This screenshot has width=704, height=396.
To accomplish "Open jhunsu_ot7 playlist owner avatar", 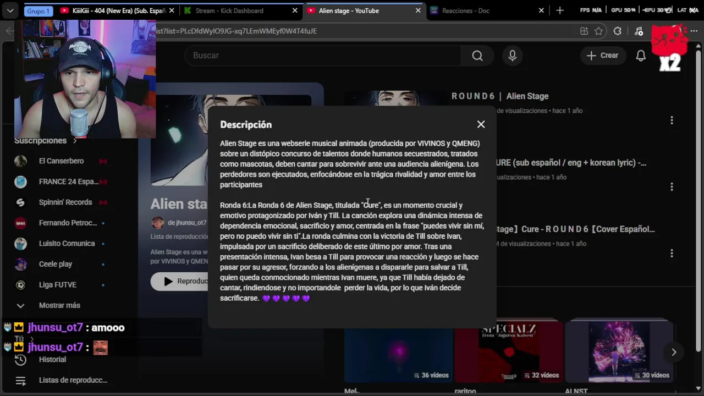I will 158,223.
